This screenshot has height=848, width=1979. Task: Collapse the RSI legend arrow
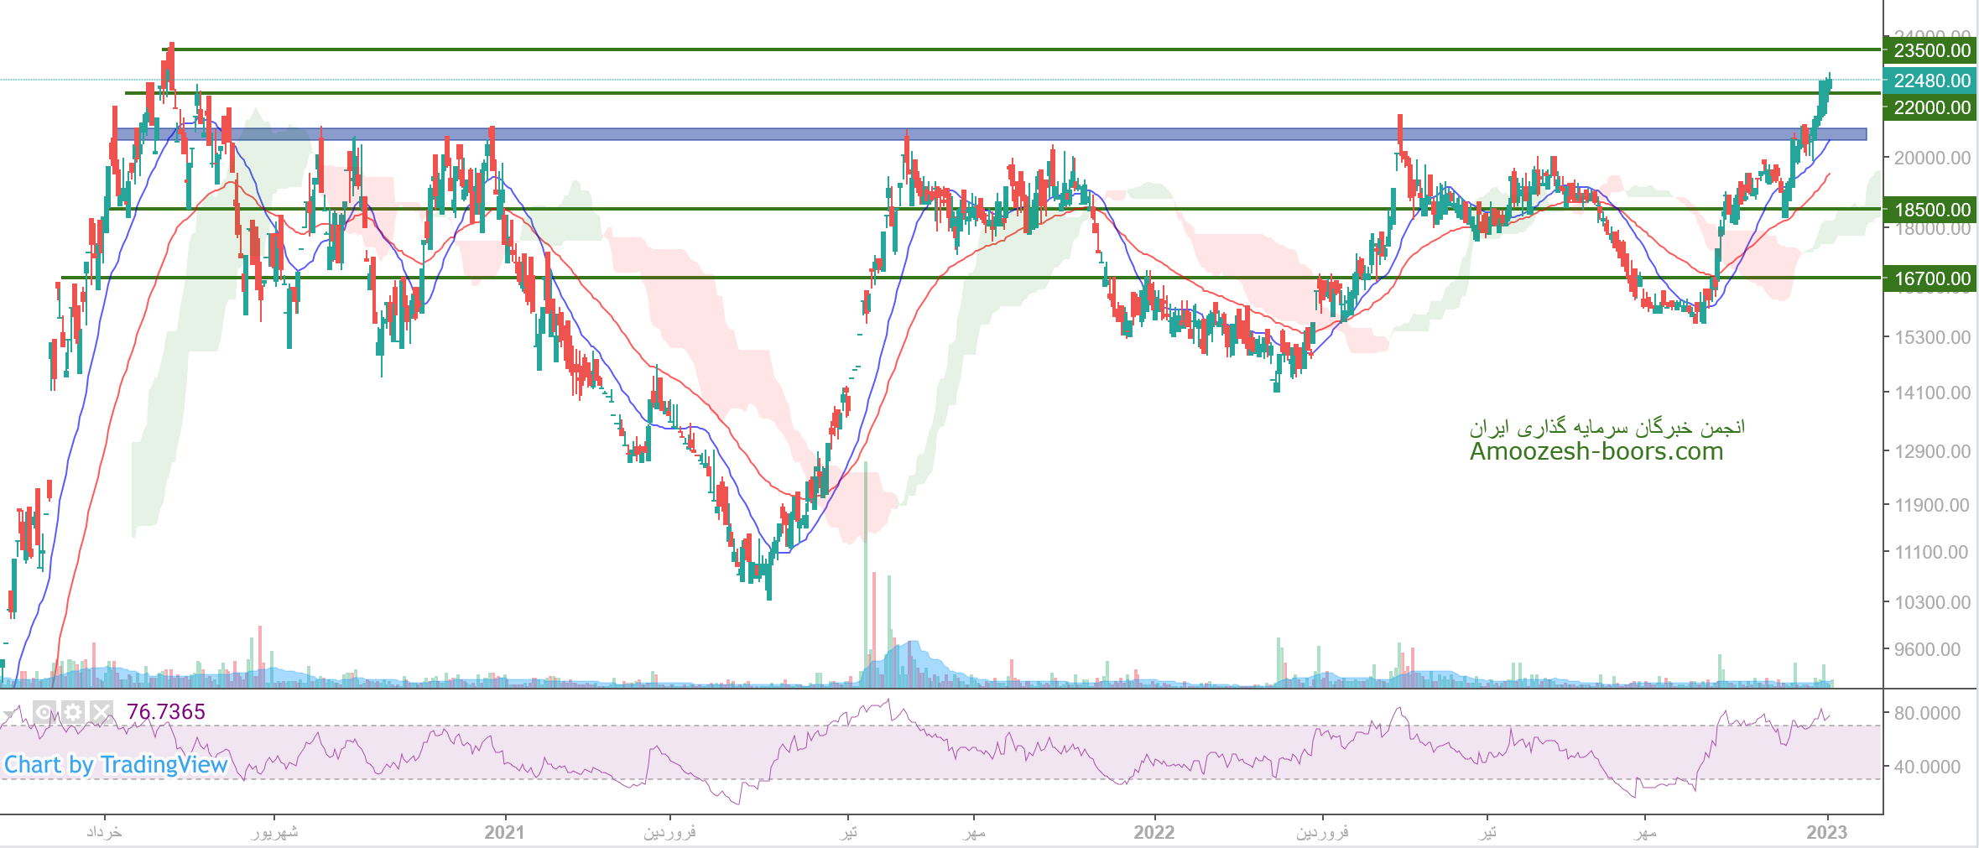(11, 713)
